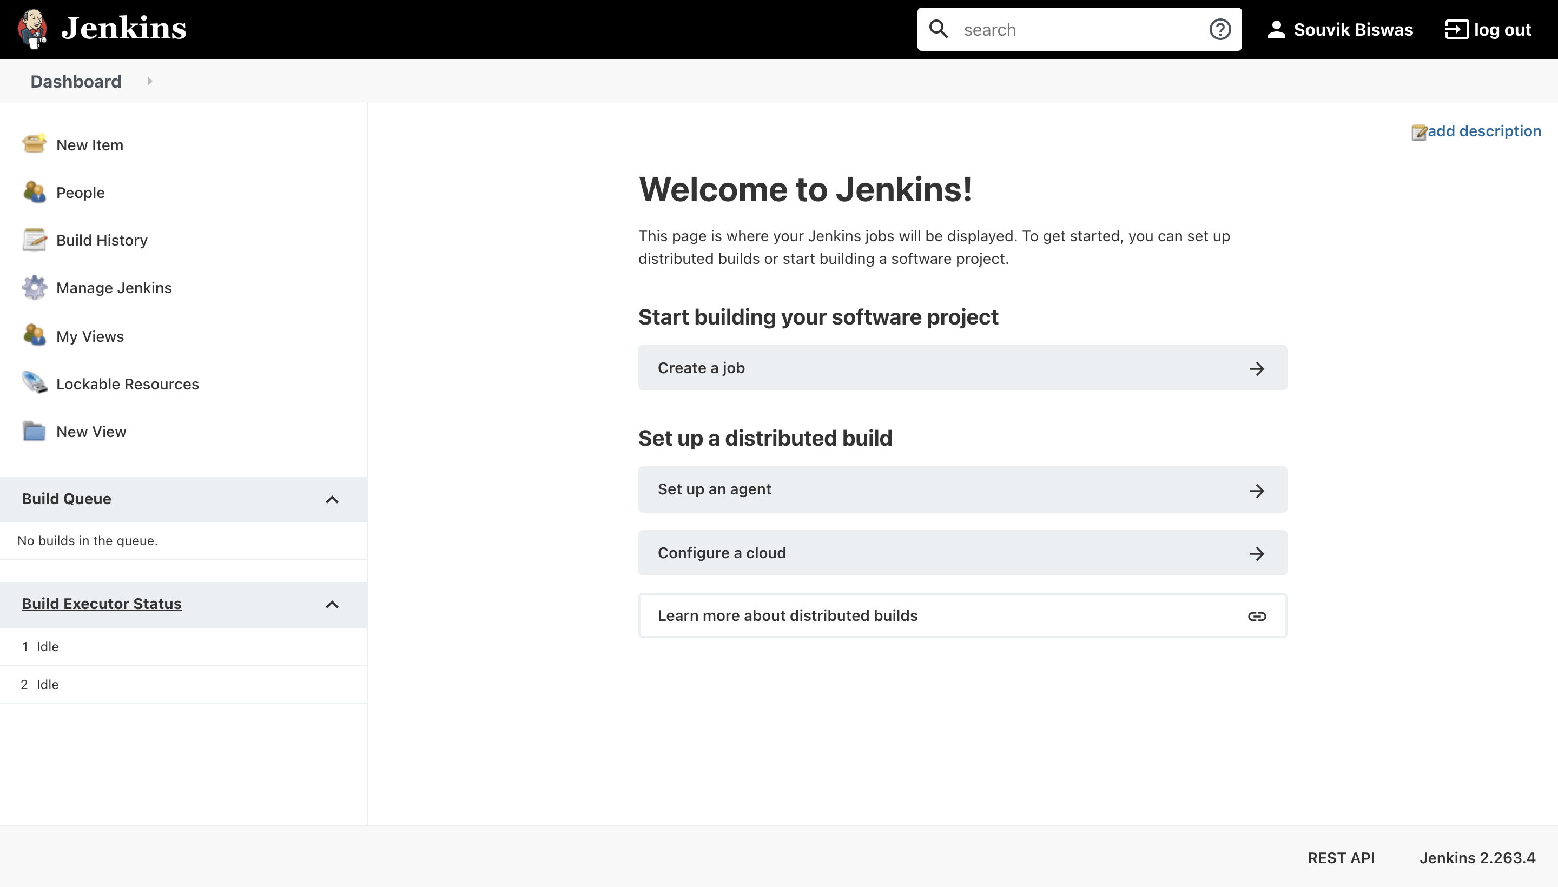Open New Item in sidebar
This screenshot has height=887, width=1558.
(x=90, y=145)
